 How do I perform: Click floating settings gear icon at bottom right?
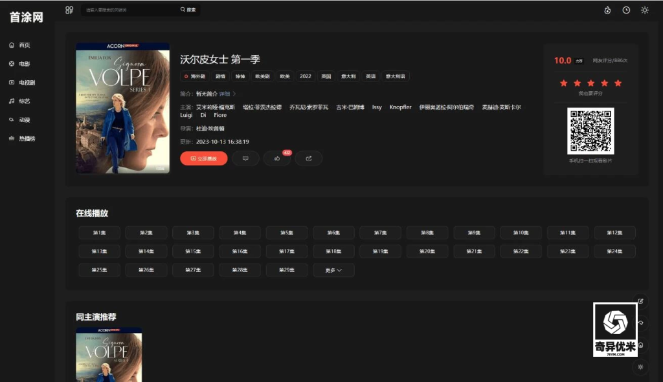point(640,366)
